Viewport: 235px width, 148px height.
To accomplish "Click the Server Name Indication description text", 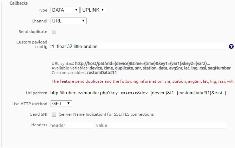I will coord(106,115).
